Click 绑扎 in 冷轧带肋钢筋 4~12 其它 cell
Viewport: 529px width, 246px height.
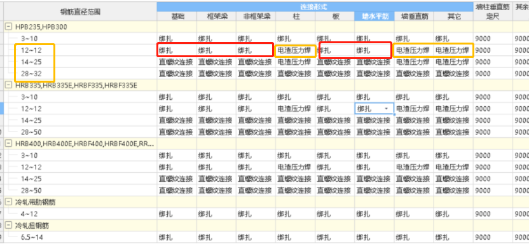[x=442, y=214]
